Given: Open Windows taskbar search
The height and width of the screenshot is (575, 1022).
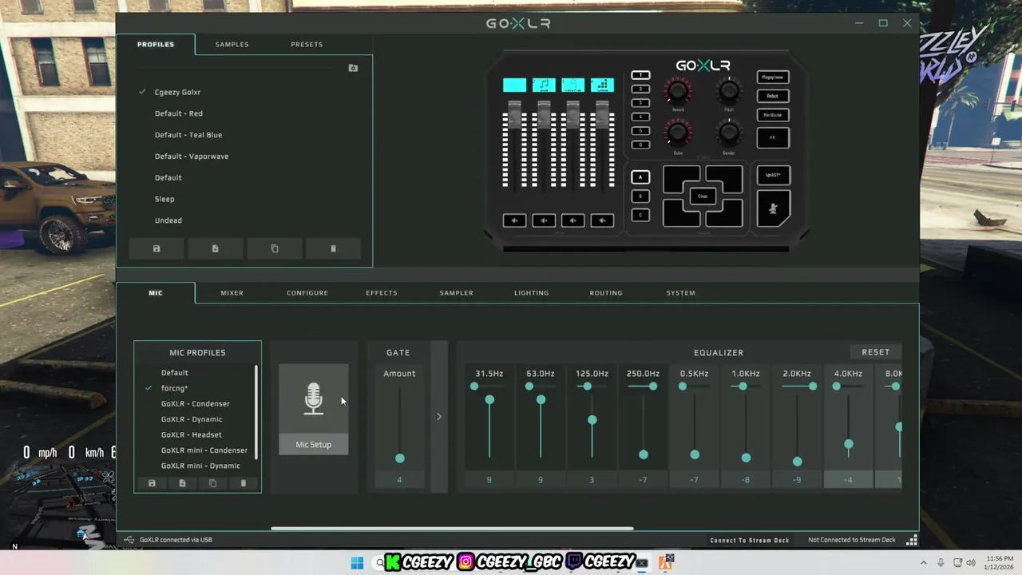Looking at the screenshot, I should pos(380,562).
